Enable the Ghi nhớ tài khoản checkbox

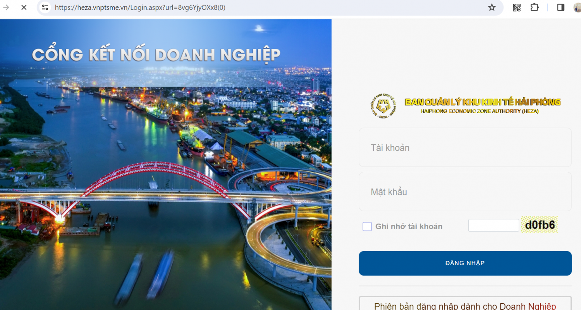[x=367, y=226]
